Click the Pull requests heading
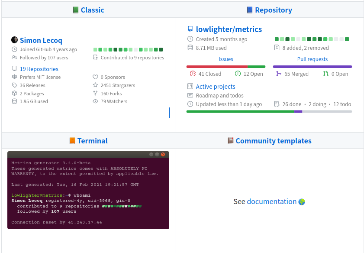 pos(312,59)
